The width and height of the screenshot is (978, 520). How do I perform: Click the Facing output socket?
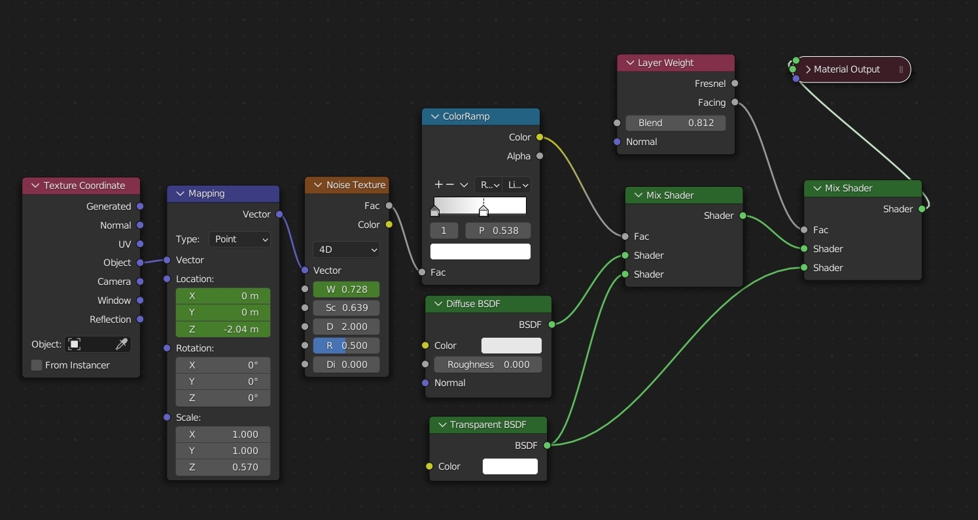[x=735, y=103]
